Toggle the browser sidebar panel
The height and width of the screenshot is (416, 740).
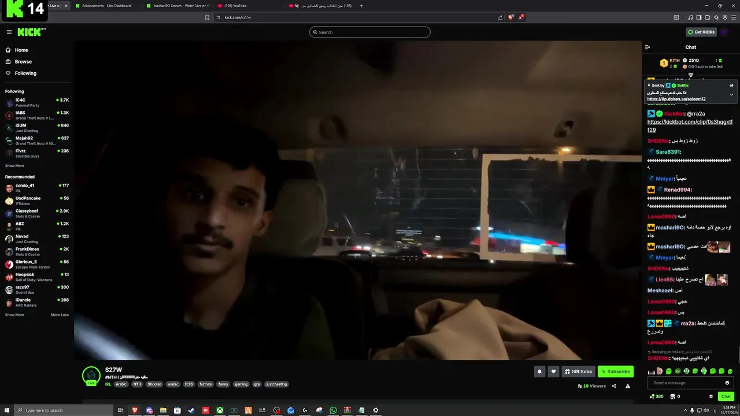[x=699, y=17]
